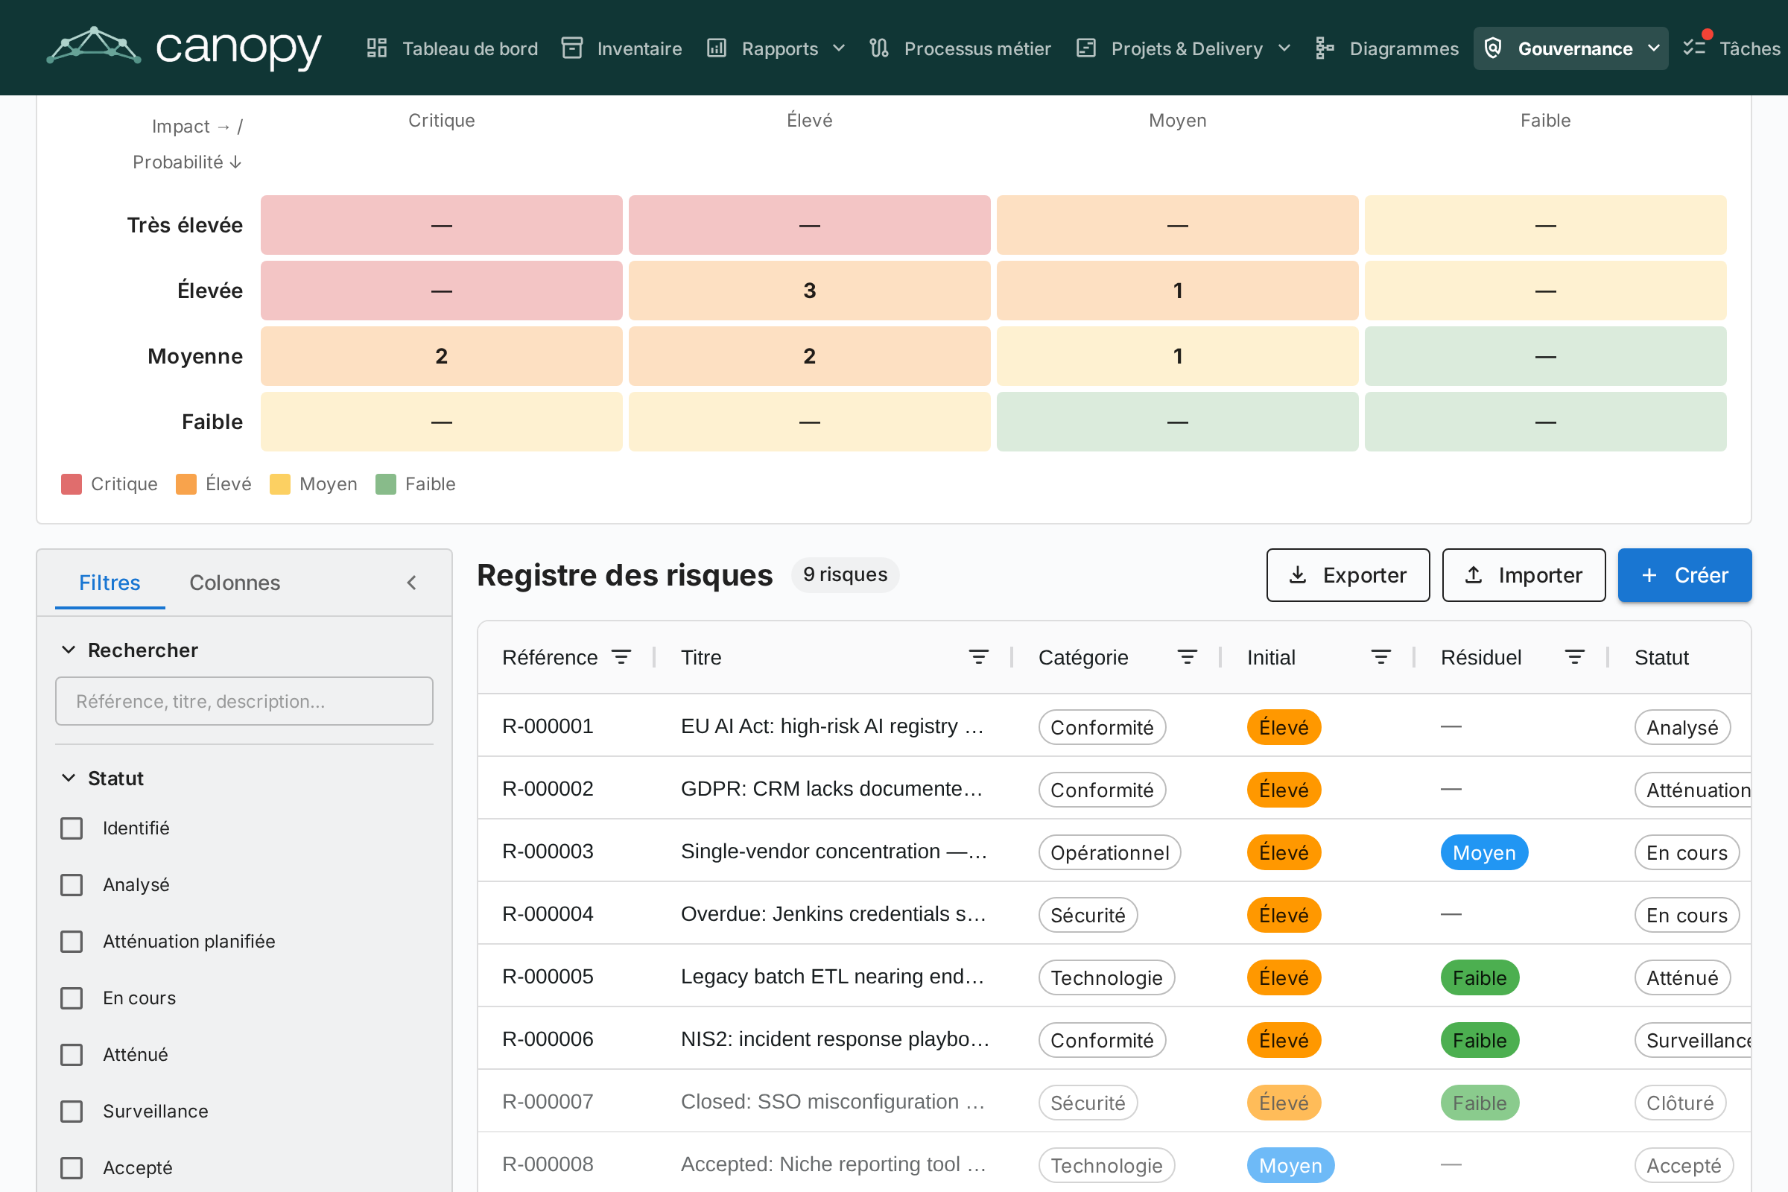This screenshot has width=1788, height=1192.
Task: Click the upload icon on Importer
Action: [x=1474, y=575]
